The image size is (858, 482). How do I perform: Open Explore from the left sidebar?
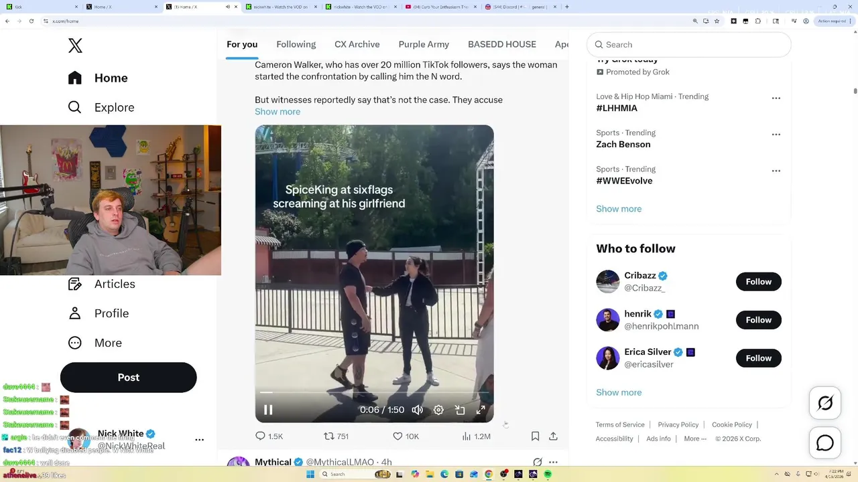[101, 107]
